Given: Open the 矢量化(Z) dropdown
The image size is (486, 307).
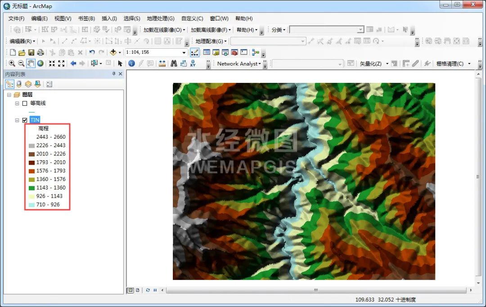Looking at the screenshot, I should tap(374, 63).
